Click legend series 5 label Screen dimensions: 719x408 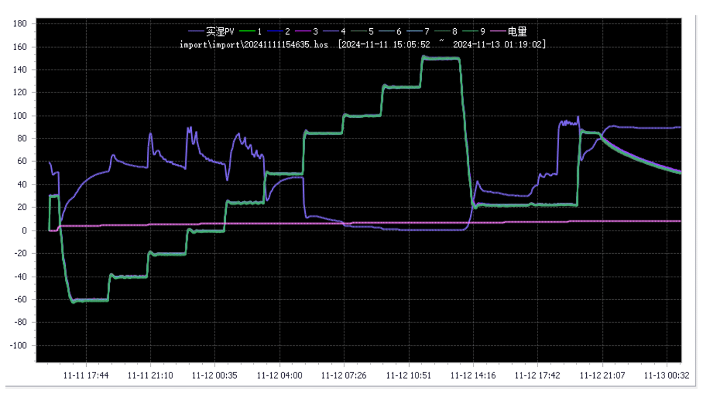[x=371, y=31]
